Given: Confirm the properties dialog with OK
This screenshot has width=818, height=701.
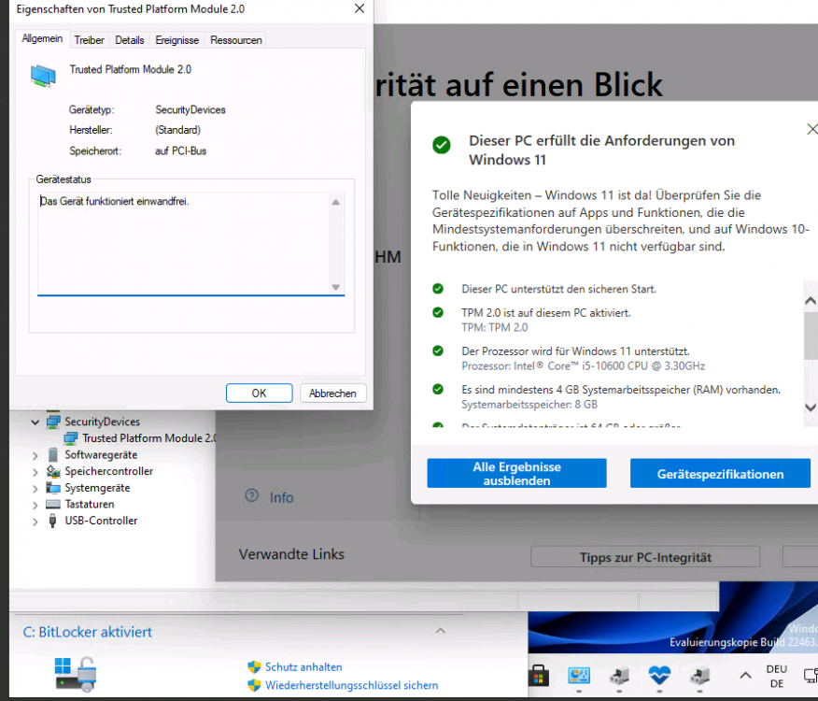Looking at the screenshot, I should 260,393.
